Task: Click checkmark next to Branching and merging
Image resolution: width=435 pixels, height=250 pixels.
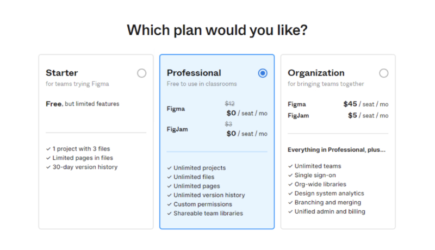Action: click(290, 202)
